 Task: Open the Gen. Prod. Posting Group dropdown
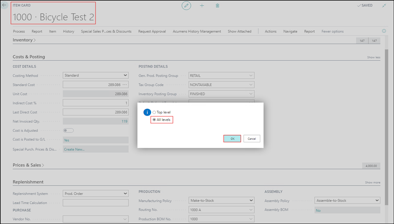(221, 75)
